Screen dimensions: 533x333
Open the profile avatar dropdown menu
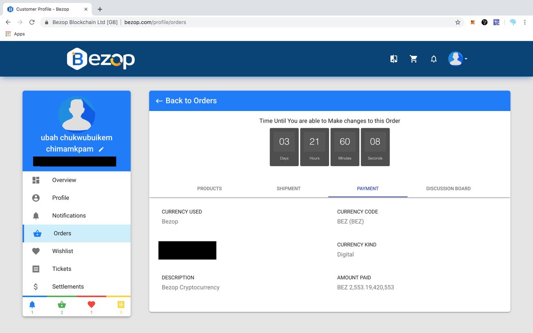pos(457,58)
